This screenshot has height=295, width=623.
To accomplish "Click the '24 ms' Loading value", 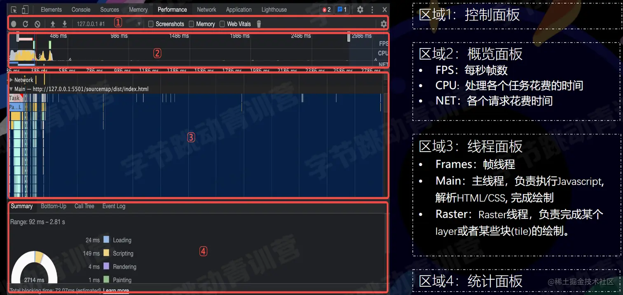I will [93, 240].
